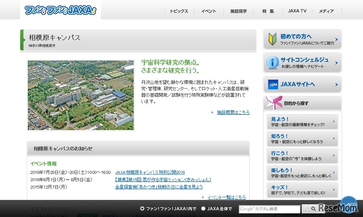Click the 初めての方へ banner button
The image size is (363, 217).
point(302,39)
